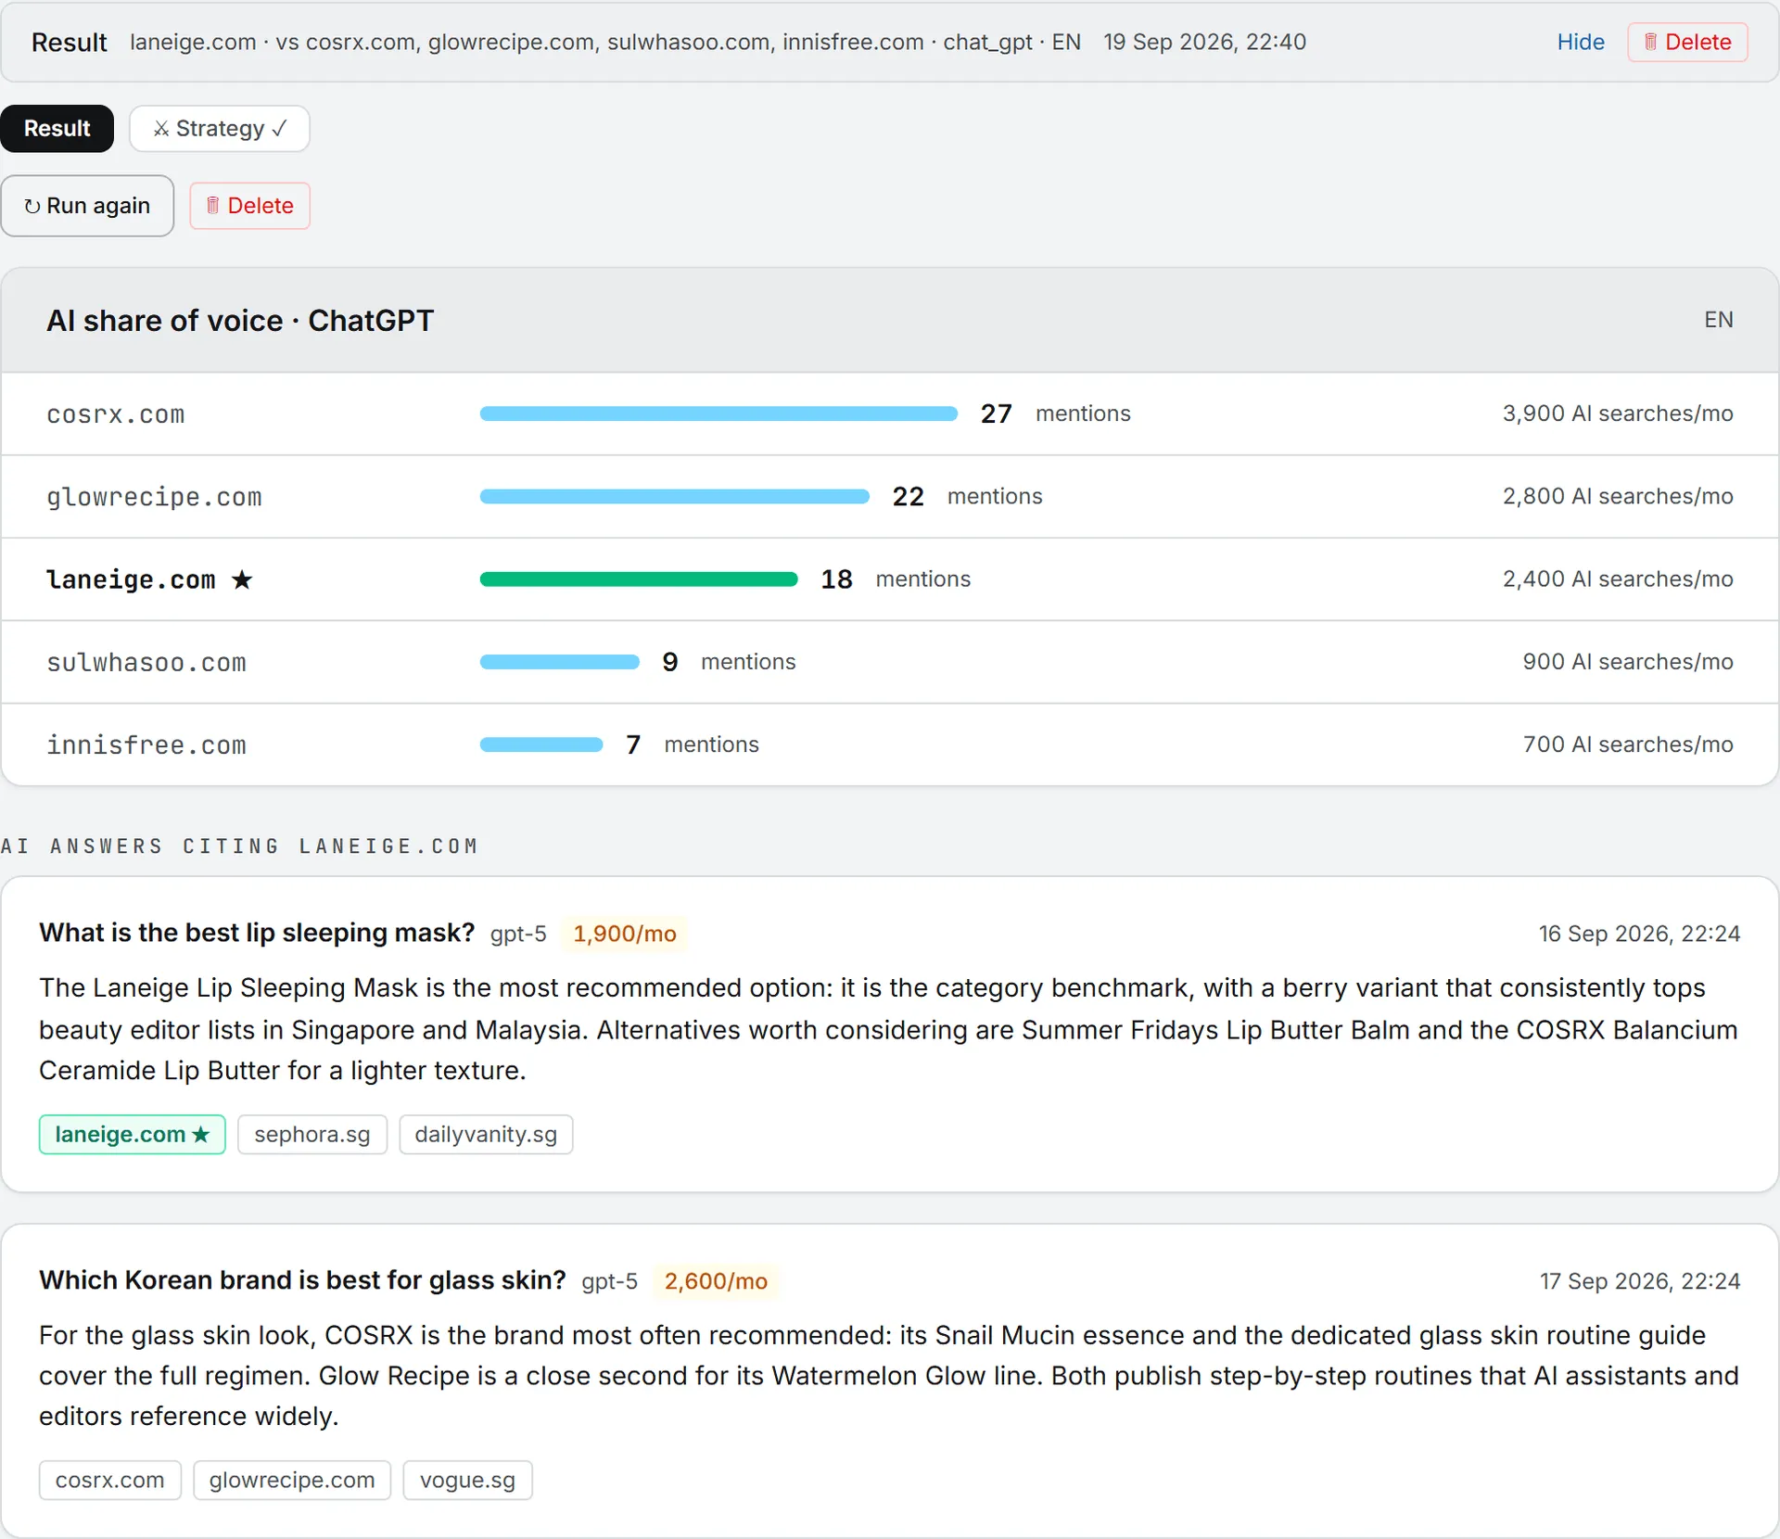Click 2,800 AI searches/mo value
1780x1539 pixels.
1618,497
